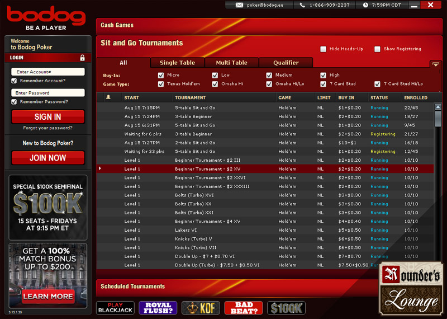Switch to the Single Table tab
The height and width of the screenshot is (319, 447).
(177, 63)
